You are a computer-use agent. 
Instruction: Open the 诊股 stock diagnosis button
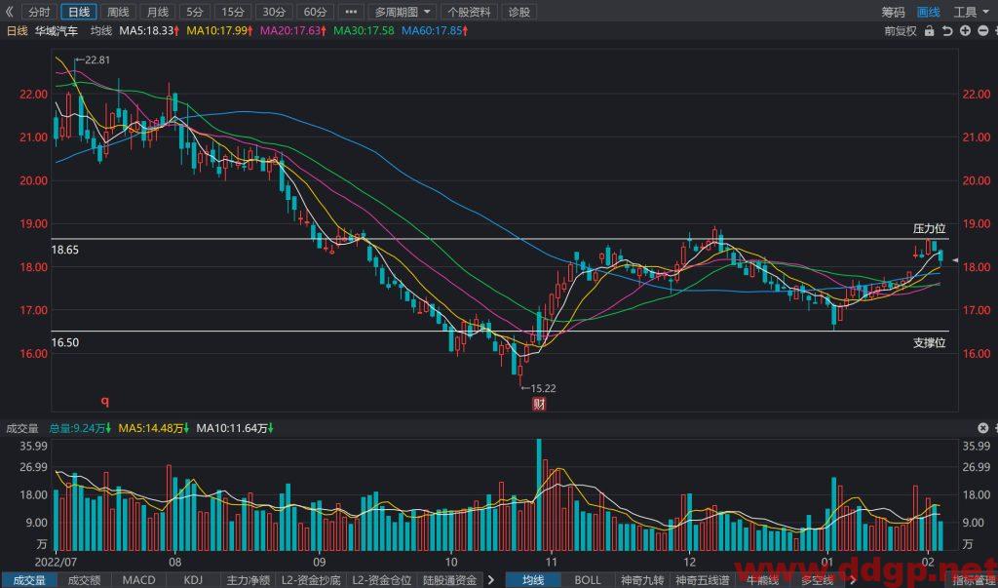518,12
